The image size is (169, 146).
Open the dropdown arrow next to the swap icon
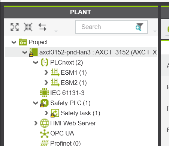tap(56, 31)
